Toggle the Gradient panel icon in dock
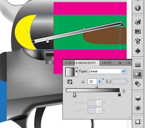 tap(138, 74)
